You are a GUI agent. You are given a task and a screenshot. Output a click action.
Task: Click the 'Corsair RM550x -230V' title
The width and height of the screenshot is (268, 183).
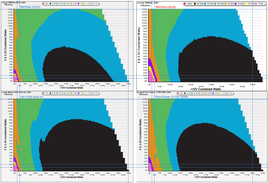(148, 3)
